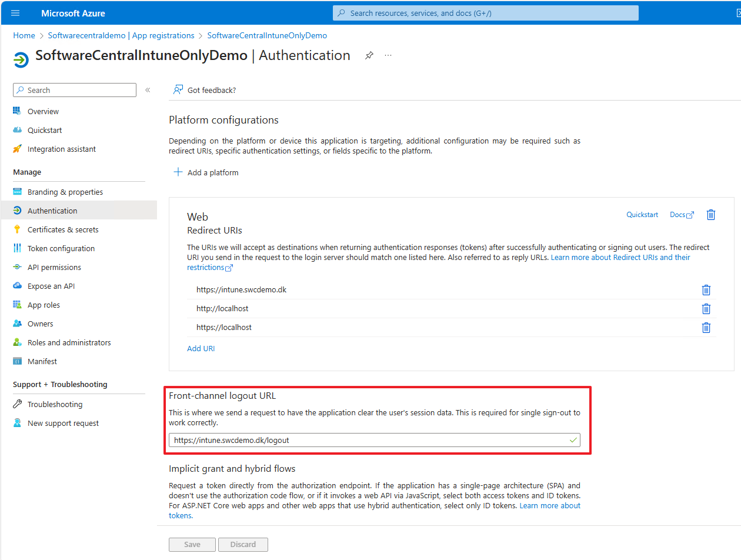Open the Azure portal hamburger menu

pos(15,13)
